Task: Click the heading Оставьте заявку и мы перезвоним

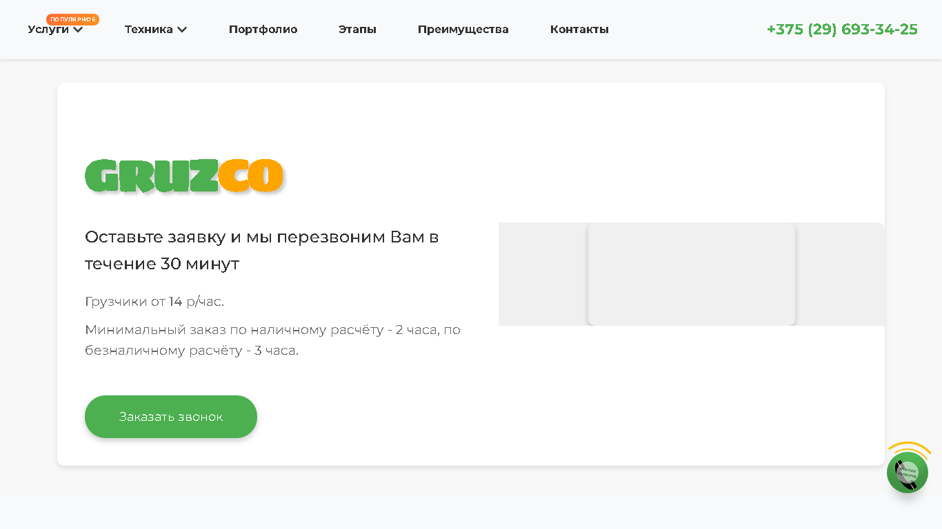Action: tap(262, 250)
